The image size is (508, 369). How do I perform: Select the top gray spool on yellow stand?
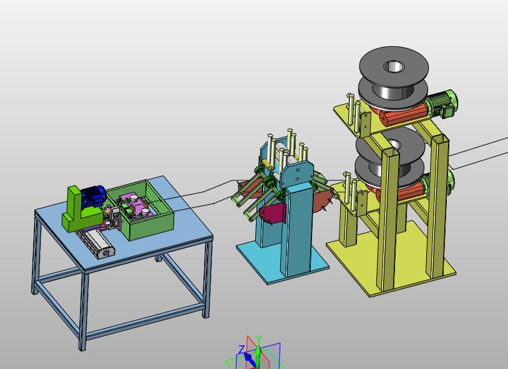(394, 77)
